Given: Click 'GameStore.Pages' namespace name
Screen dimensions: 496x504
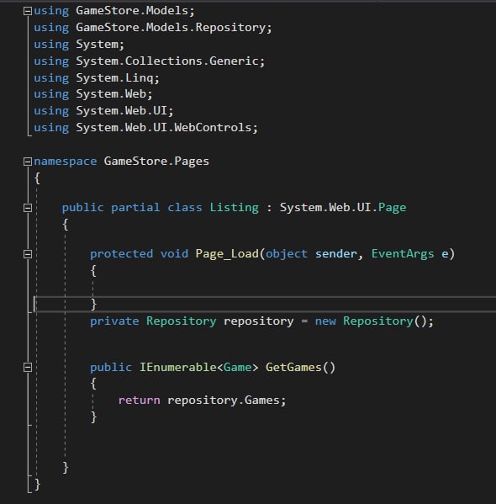Looking at the screenshot, I should (x=156, y=162).
